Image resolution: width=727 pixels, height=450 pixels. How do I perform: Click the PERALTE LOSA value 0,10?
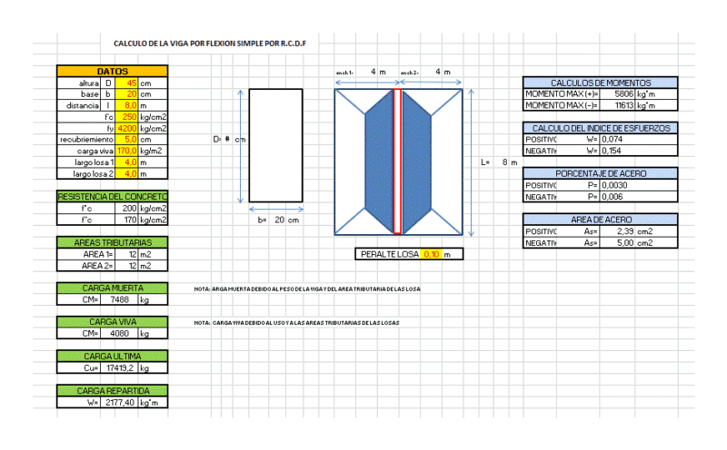(x=432, y=254)
